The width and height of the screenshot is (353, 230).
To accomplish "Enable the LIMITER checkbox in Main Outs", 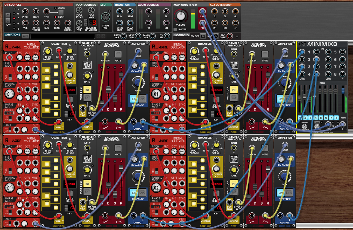I will (175, 30).
